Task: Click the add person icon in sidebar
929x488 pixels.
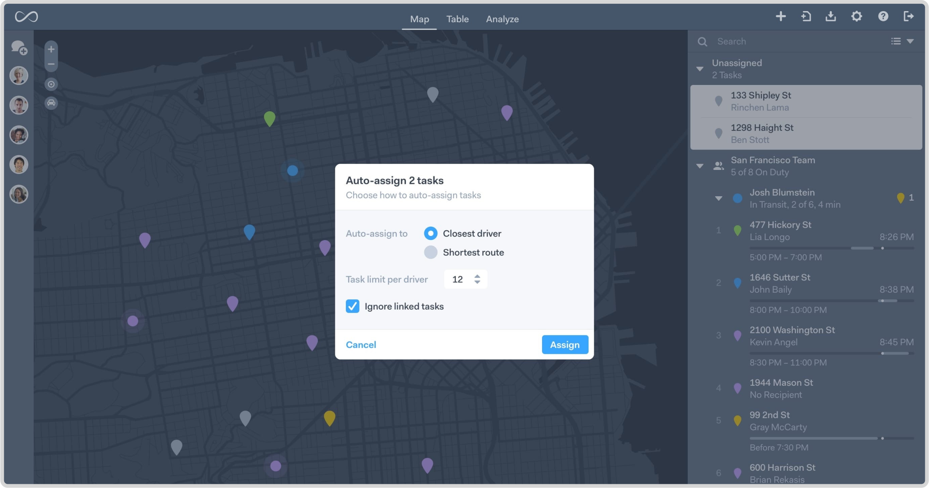Action: pos(18,48)
